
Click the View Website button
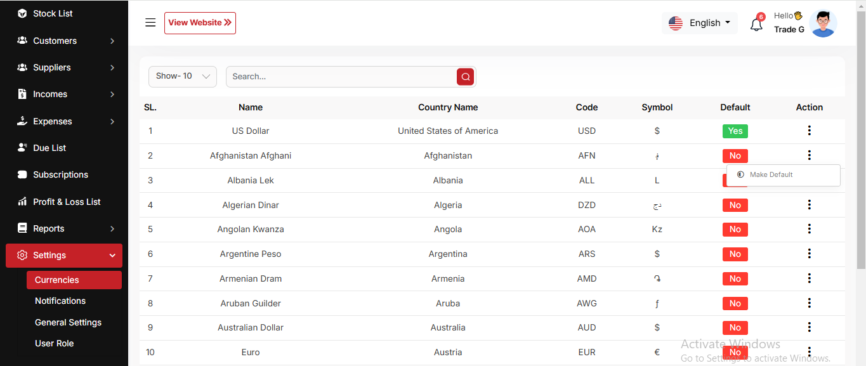coord(200,23)
